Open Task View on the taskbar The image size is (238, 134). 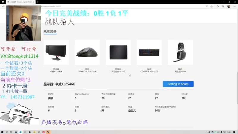(x=11, y=132)
